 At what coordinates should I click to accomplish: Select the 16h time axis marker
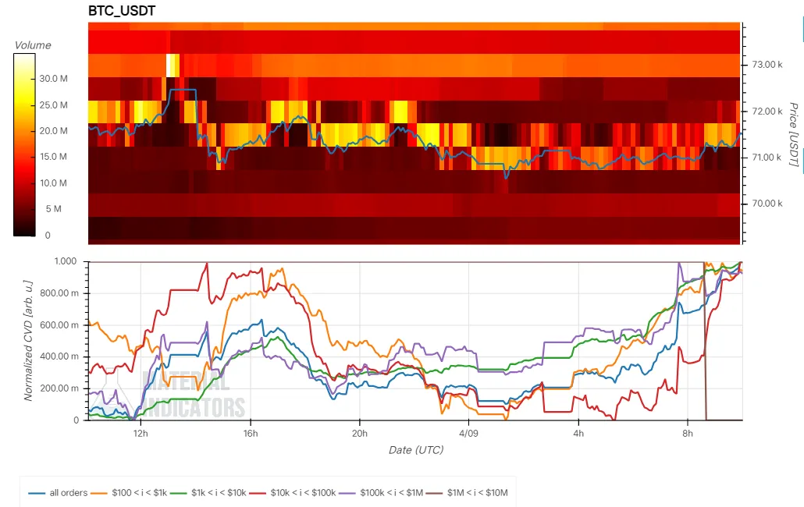click(250, 432)
